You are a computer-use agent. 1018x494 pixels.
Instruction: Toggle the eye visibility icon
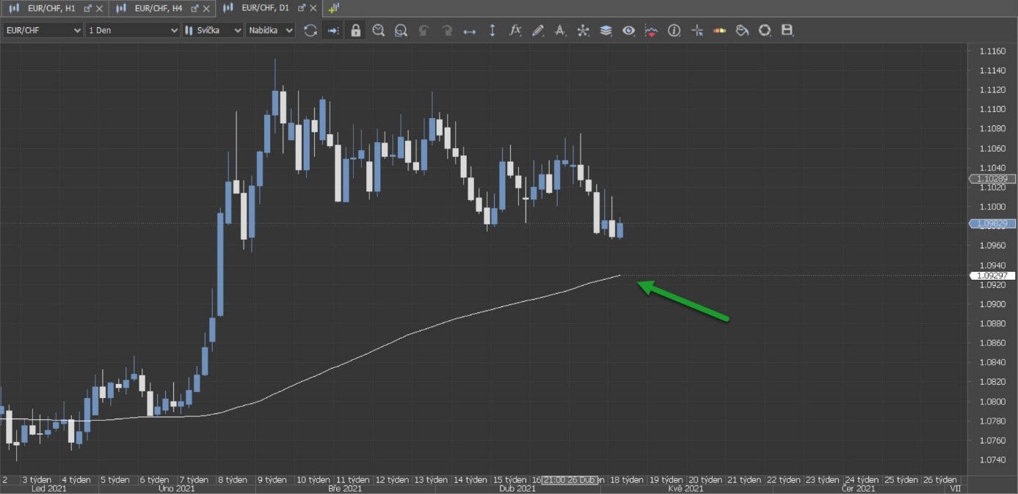628,30
